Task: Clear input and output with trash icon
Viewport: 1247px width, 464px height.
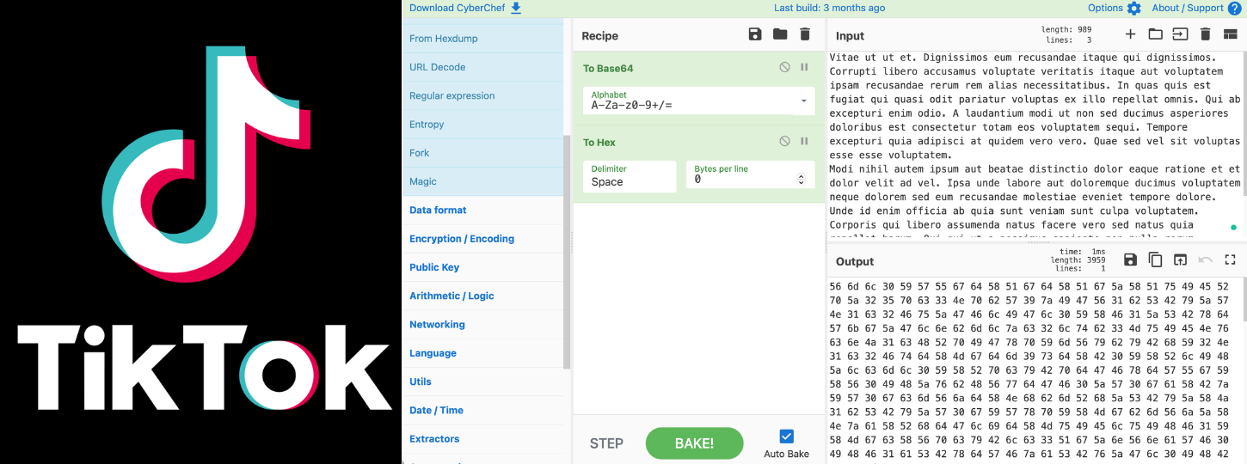Action: point(1205,34)
